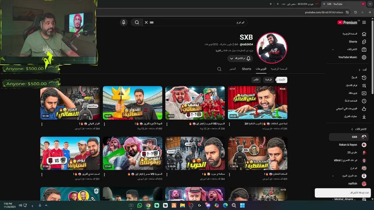This screenshot has width=374, height=210.
Task: Filter videos by الأقدم (Oldest)
Action: tap(256, 80)
